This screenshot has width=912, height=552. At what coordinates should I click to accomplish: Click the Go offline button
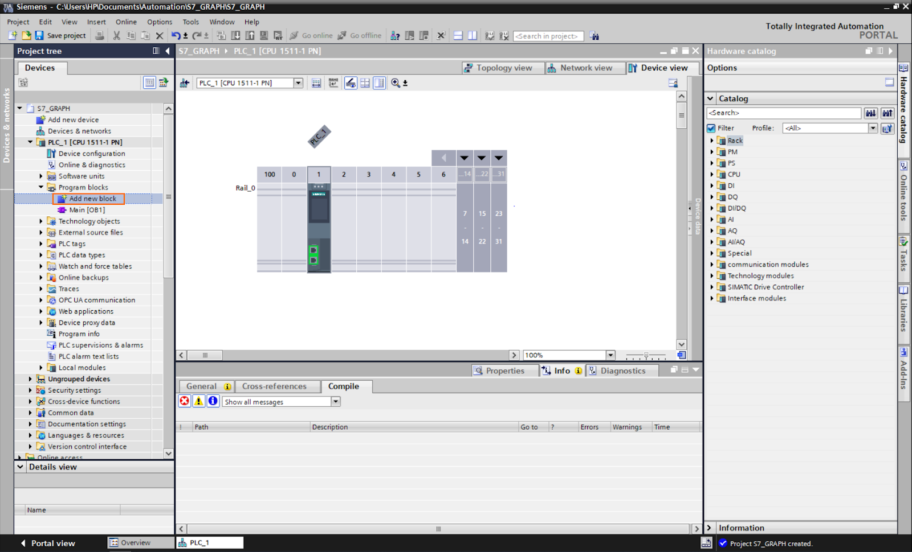360,35
